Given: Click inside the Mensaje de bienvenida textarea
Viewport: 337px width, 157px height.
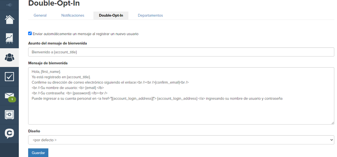Looking at the screenshot, I should (x=181, y=96).
